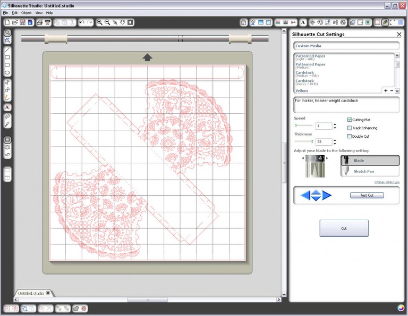Open the Silhouette Cut Settings pencil icon
This screenshot has width=408, height=316.
[x=385, y=23]
